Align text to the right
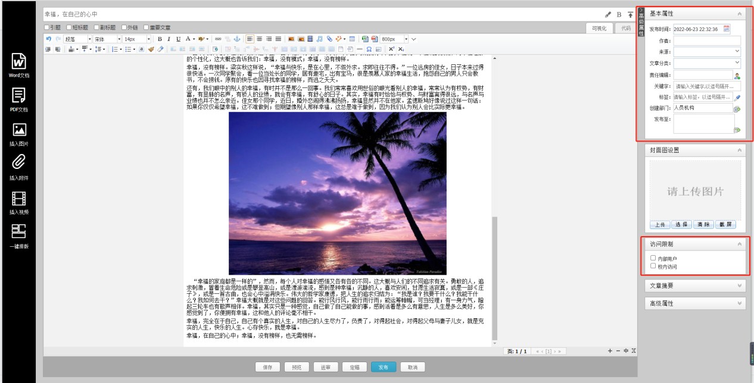The height and width of the screenshot is (383, 754). [x=269, y=39]
